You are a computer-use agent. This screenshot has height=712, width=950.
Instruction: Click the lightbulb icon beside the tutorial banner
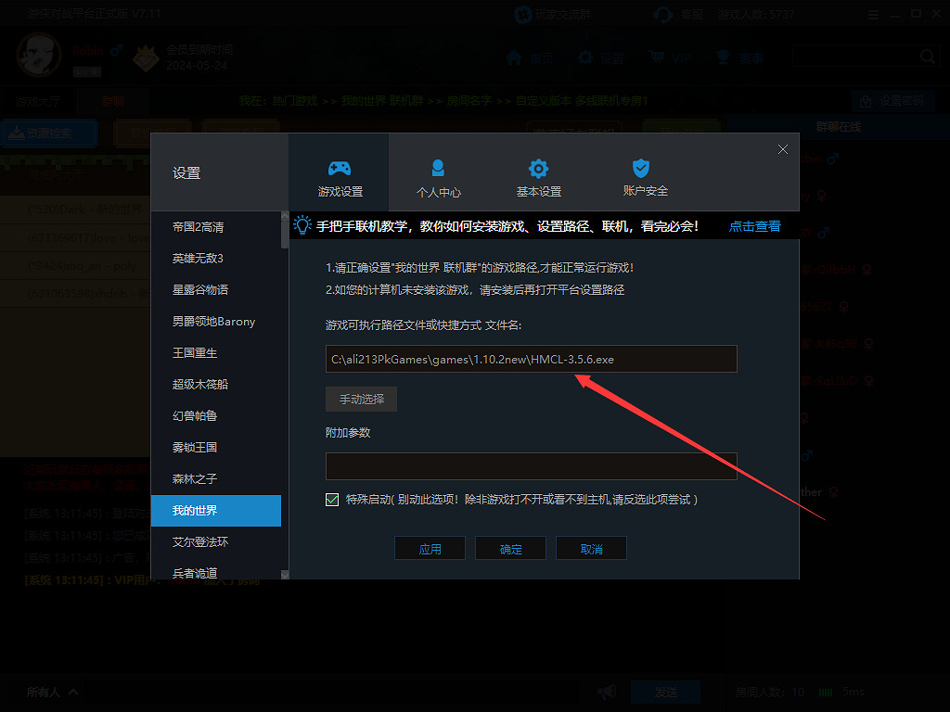[302, 225]
